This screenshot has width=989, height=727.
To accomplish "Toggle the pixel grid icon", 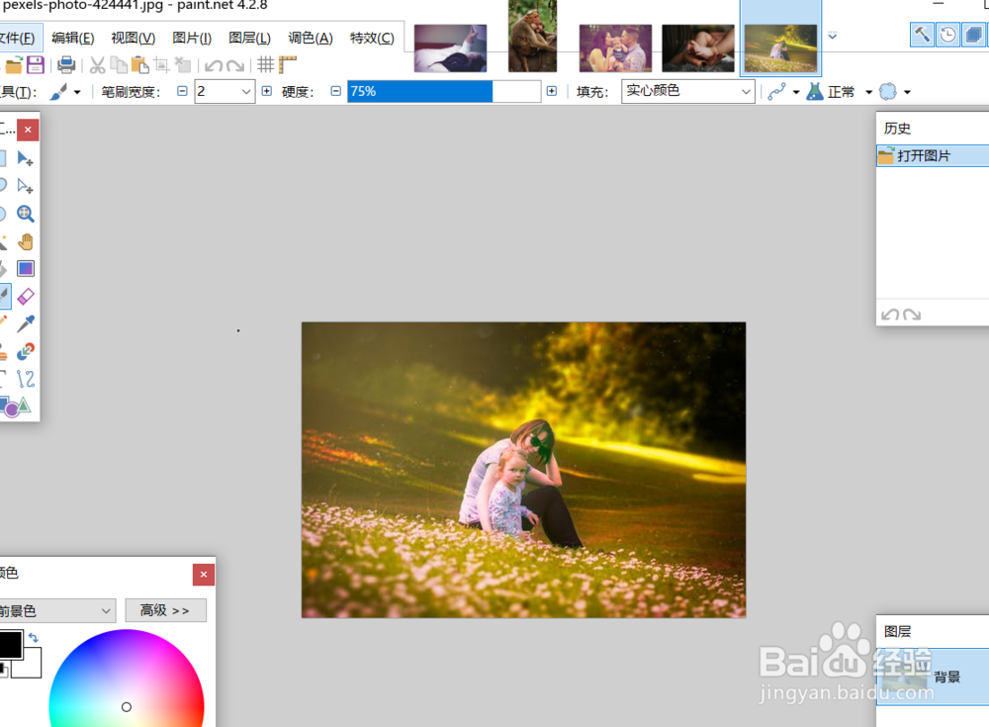I will pos(265,64).
